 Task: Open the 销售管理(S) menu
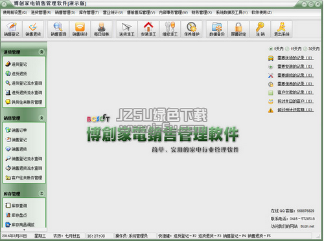pos(65,12)
